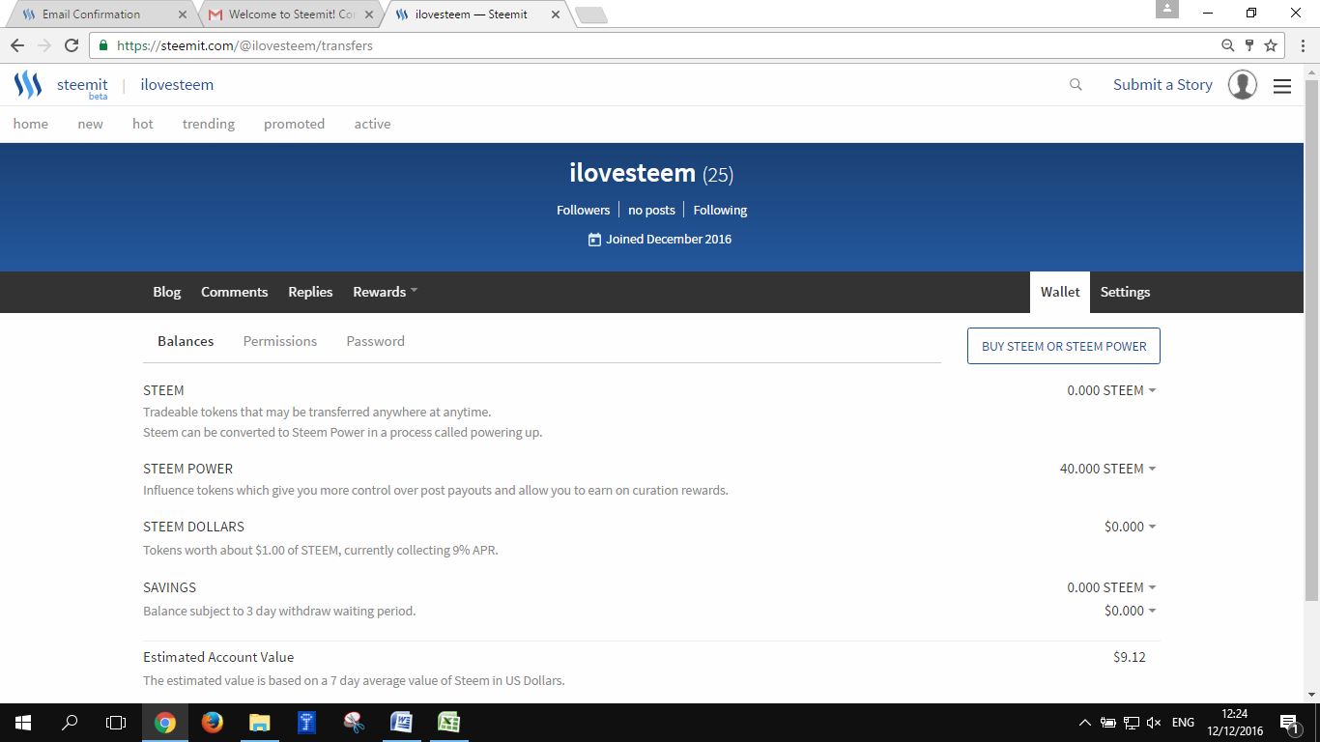Click the green secure lock icon
The height and width of the screenshot is (742, 1320).
[103, 45]
